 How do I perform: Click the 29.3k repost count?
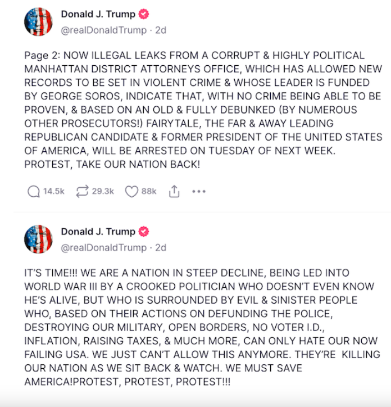click(103, 192)
